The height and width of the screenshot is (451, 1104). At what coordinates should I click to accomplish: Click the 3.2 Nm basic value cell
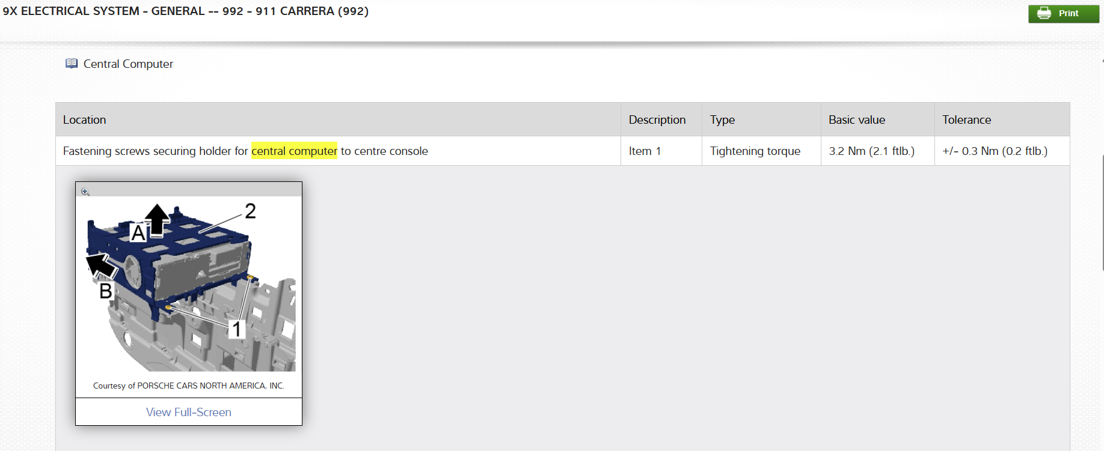(x=878, y=151)
